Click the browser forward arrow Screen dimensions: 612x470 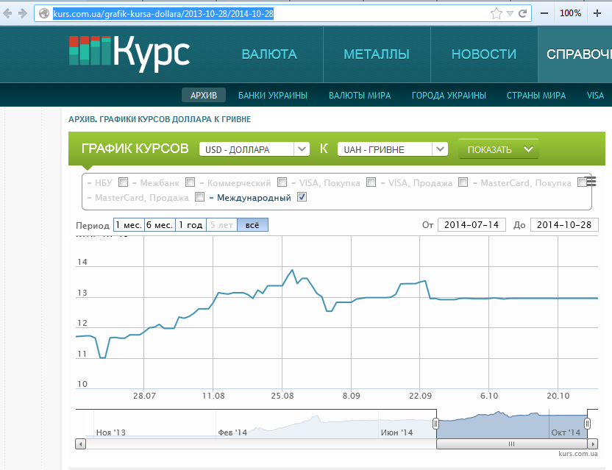[23, 13]
